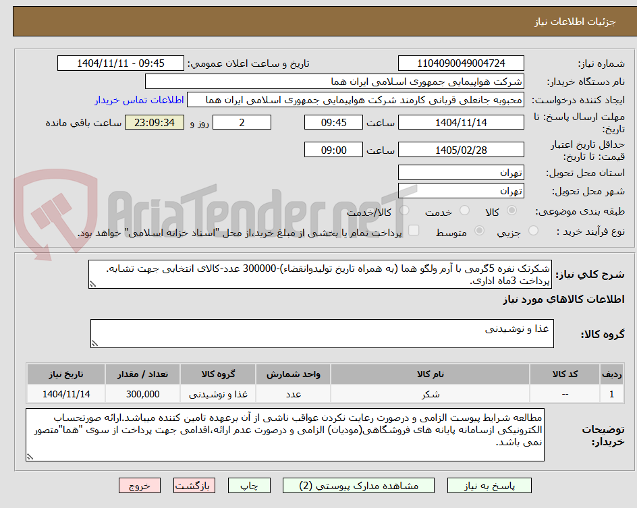Viewport: 637px width, 508px height.
Task: Click the requester field محبوبه جانعلی قربانی
Action: (x=356, y=100)
